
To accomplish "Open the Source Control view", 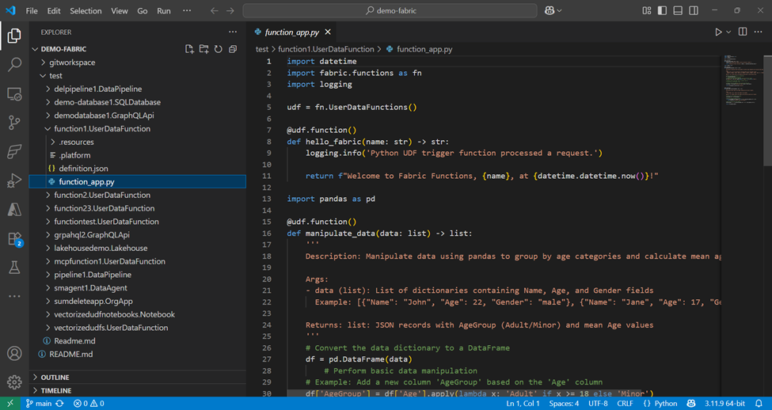I will [14, 123].
